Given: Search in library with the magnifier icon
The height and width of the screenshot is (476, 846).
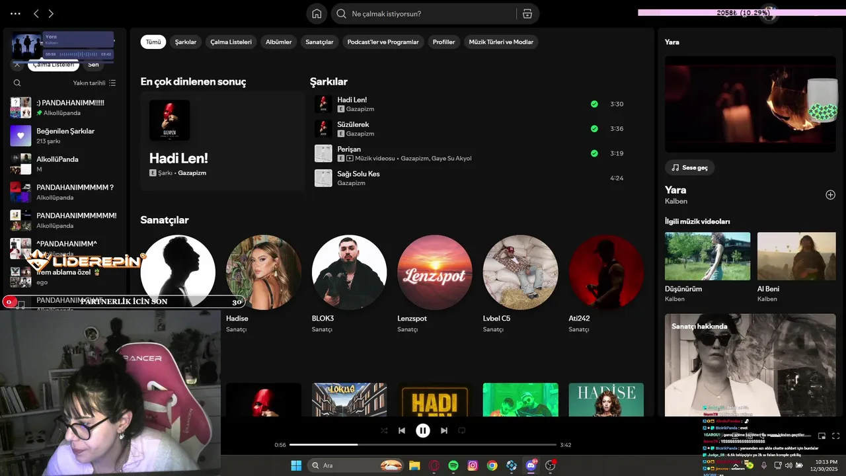Looking at the screenshot, I should (17, 83).
